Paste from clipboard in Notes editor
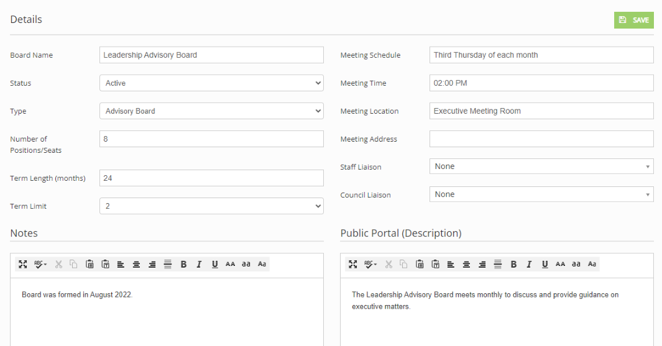662x346 pixels. click(90, 264)
